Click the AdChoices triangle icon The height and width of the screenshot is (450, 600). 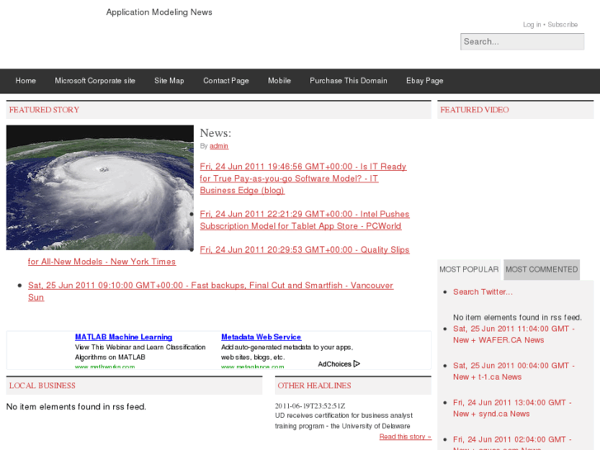pyautogui.click(x=357, y=363)
